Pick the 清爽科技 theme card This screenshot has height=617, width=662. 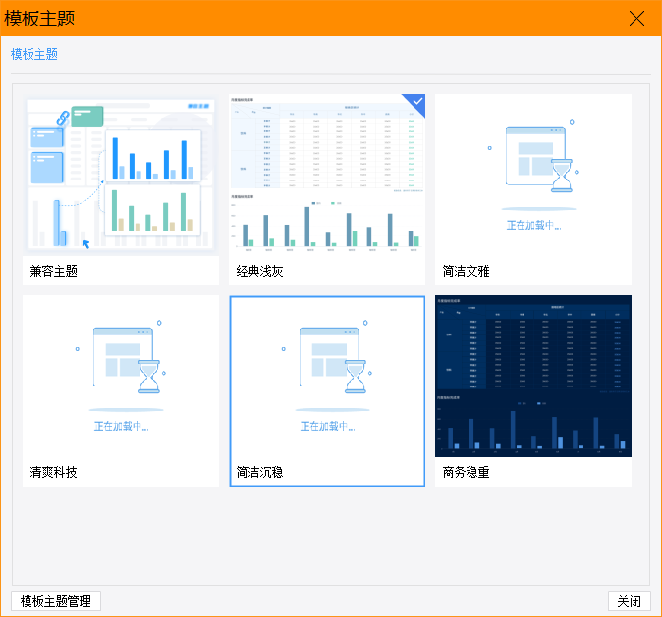(x=121, y=390)
